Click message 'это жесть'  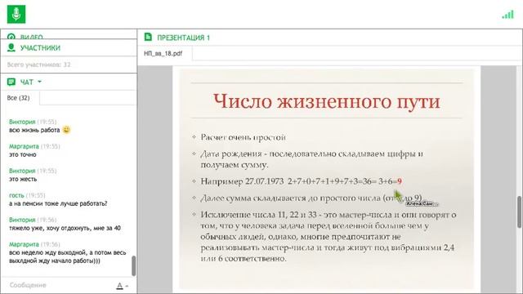[23, 180]
